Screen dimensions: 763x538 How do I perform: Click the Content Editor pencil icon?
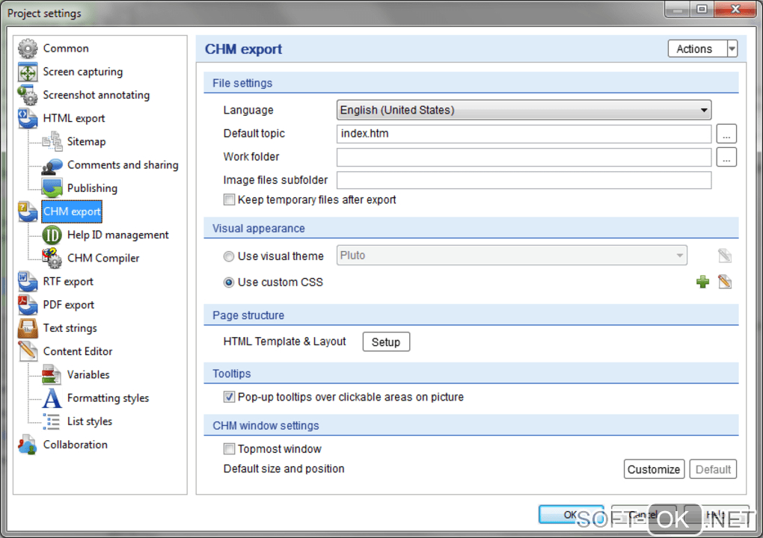tap(28, 351)
